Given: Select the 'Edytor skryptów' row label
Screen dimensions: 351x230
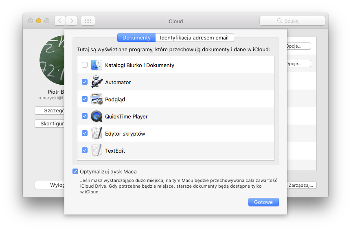Looking at the screenshot, I should coord(125,134).
